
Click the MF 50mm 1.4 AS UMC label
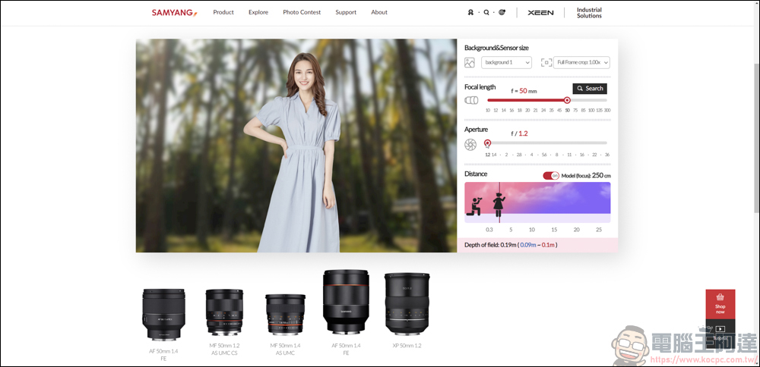[285, 349]
